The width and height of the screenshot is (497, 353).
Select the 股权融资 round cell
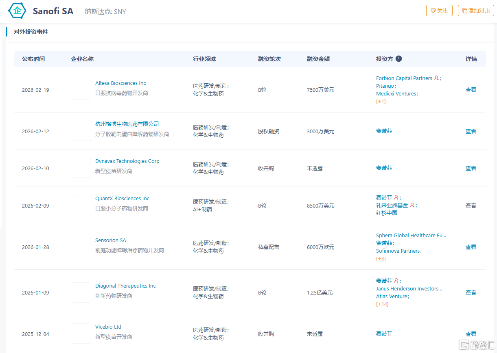tap(269, 131)
